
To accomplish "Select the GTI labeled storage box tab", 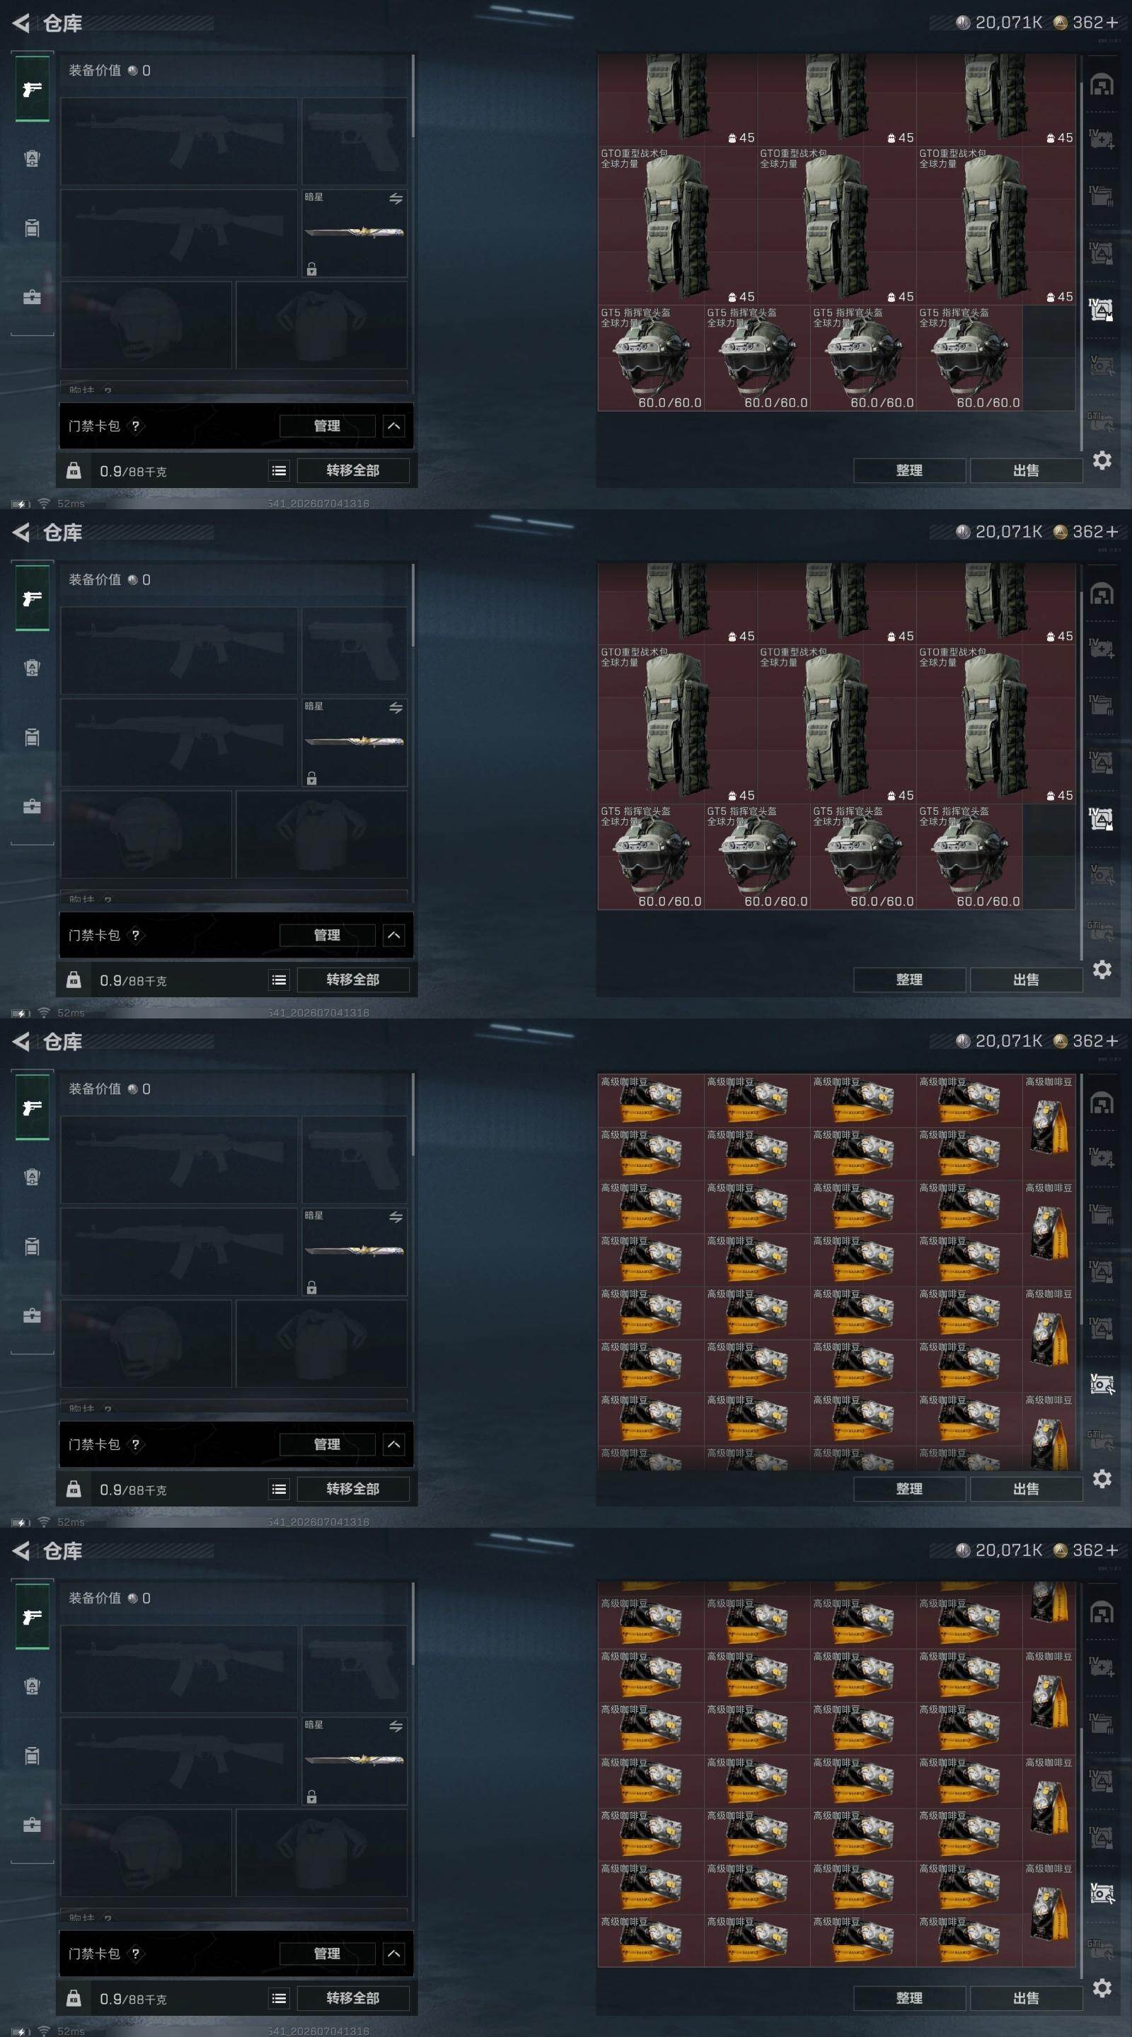I will [x=1101, y=422].
